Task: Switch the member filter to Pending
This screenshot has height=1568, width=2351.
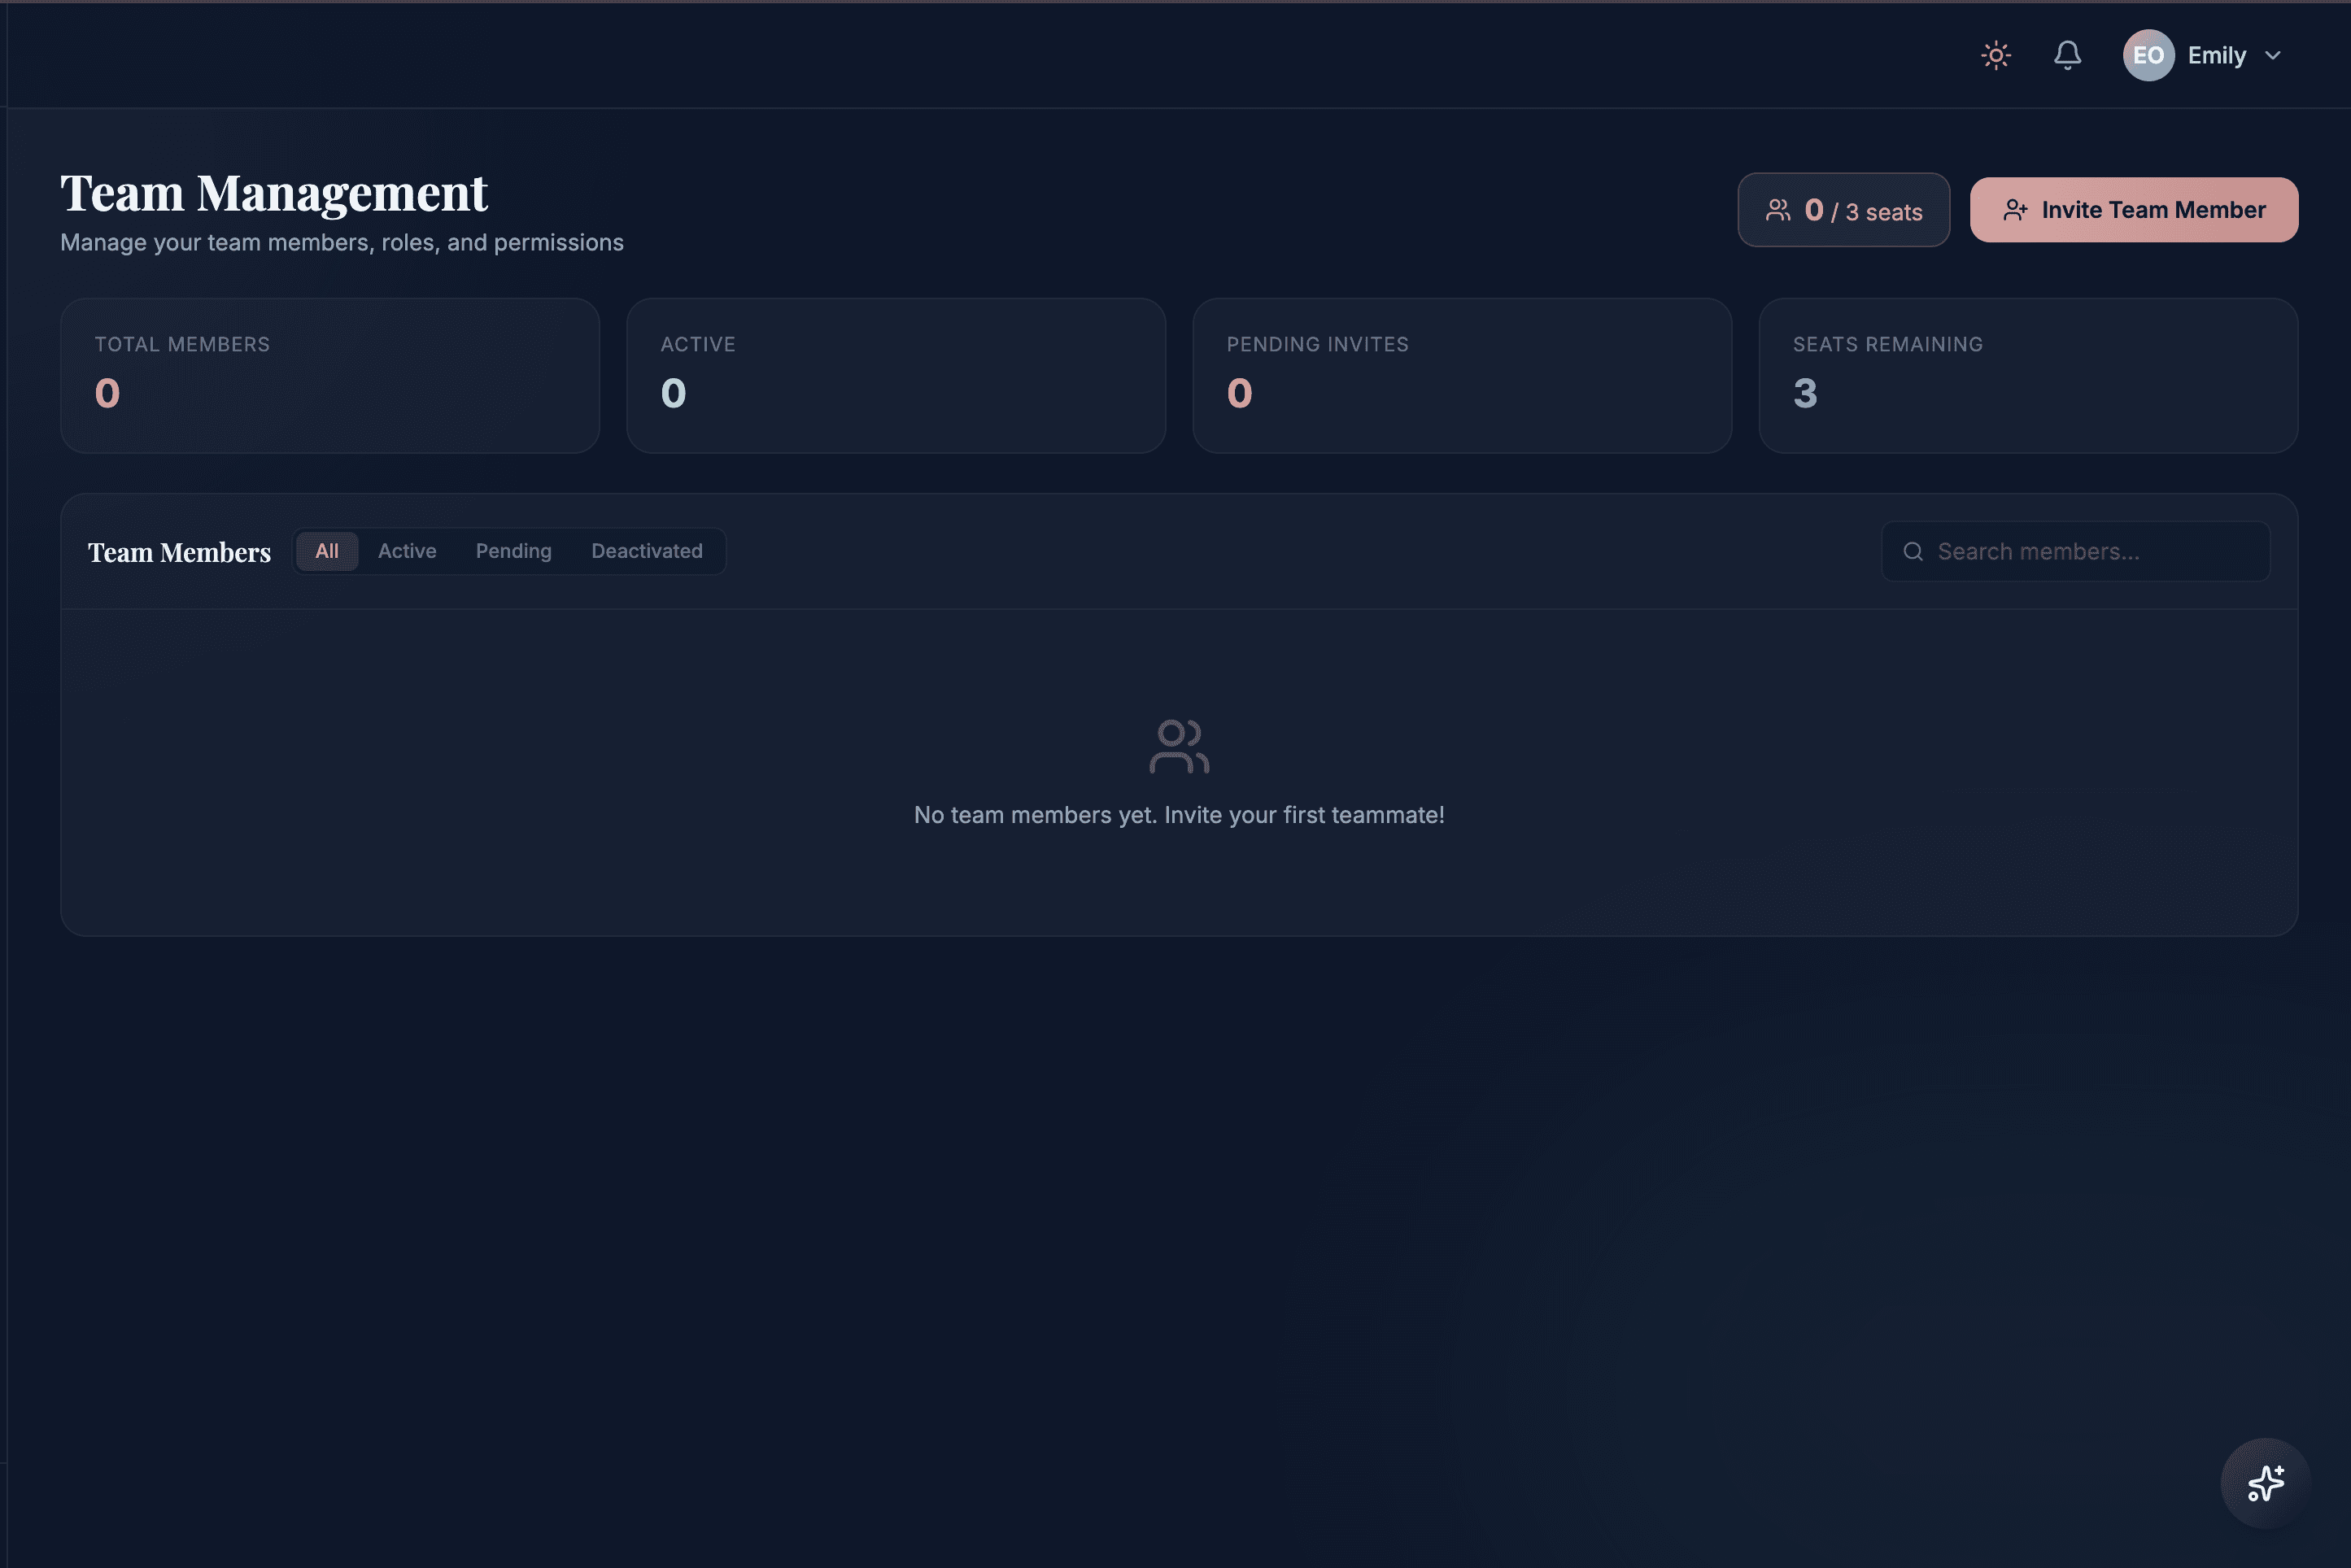Action: [513, 551]
